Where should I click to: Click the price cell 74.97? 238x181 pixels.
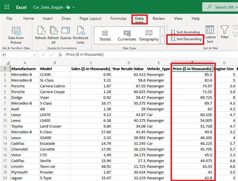click(192, 86)
